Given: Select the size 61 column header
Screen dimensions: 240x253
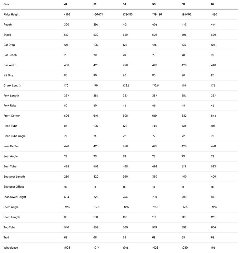Looking at the screenshot, I should (x=213, y=4).
